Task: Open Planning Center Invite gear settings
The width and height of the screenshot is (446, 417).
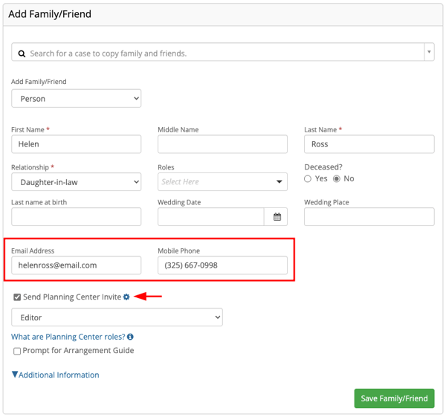Action: [x=126, y=297]
